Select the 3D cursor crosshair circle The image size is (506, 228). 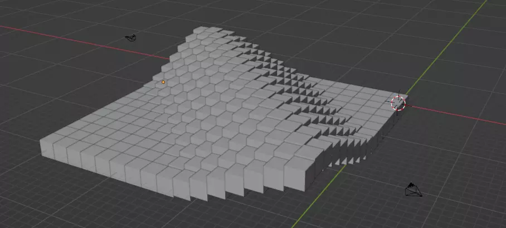398,103
